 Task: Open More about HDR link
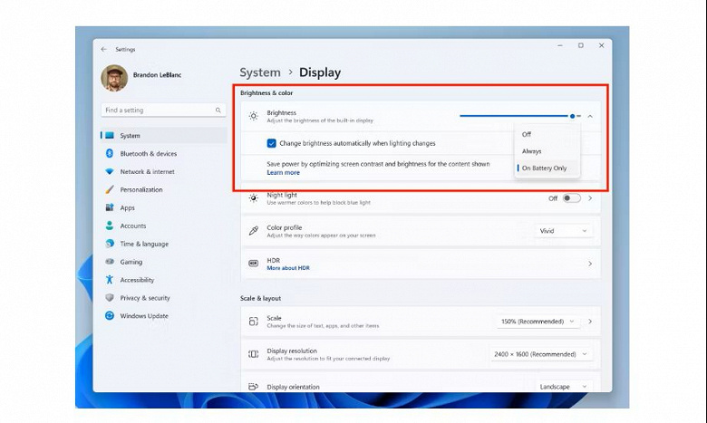click(288, 268)
